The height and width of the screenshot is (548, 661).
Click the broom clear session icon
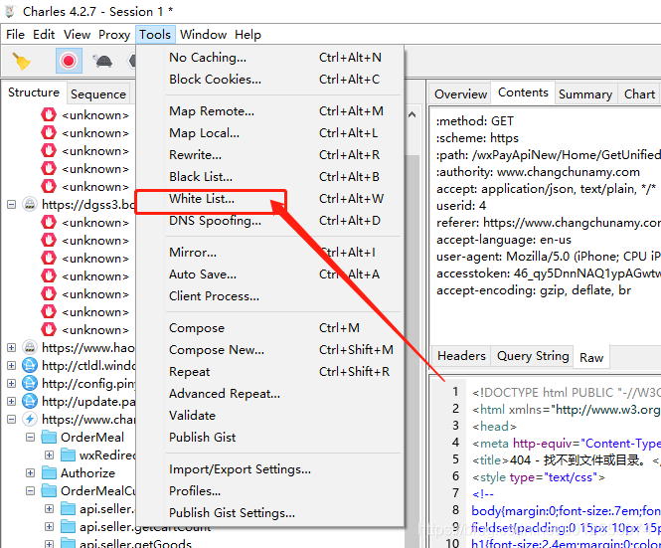coord(21,61)
